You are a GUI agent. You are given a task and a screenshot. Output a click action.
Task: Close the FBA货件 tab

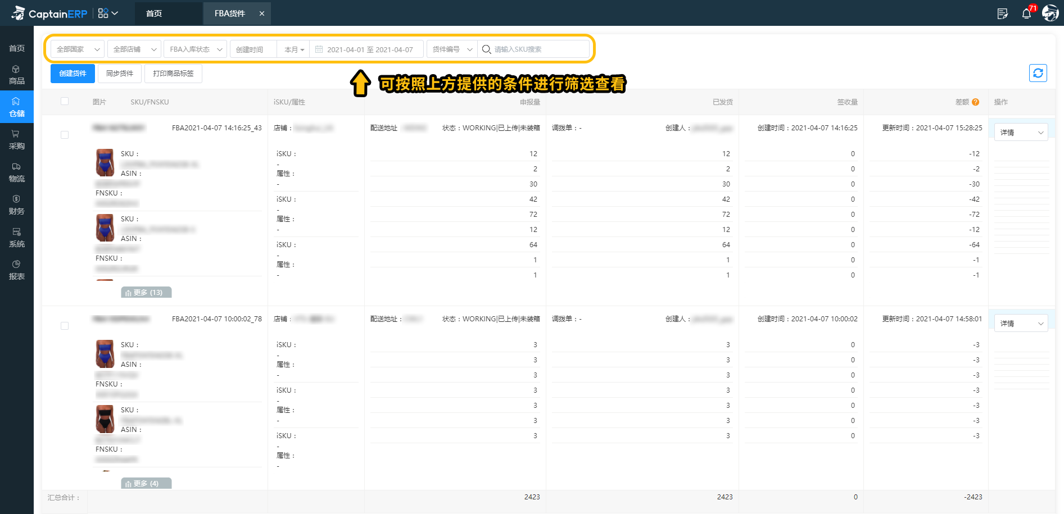[262, 13]
